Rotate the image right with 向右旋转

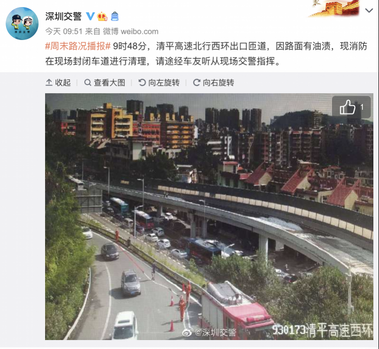coord(214,83)
